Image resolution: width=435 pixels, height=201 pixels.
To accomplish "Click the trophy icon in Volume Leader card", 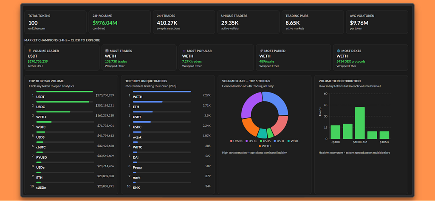I will click(x=29, y=51).
